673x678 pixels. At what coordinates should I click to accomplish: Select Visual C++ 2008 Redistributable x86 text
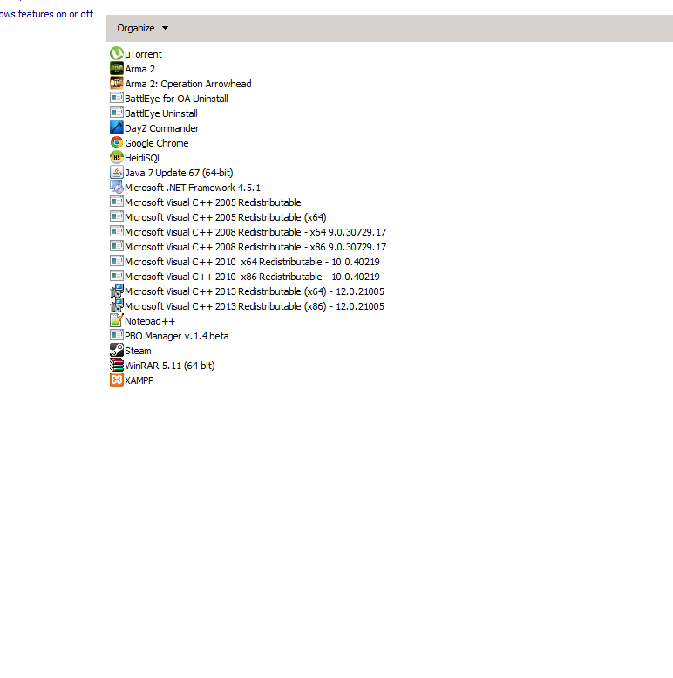[255, 247]
